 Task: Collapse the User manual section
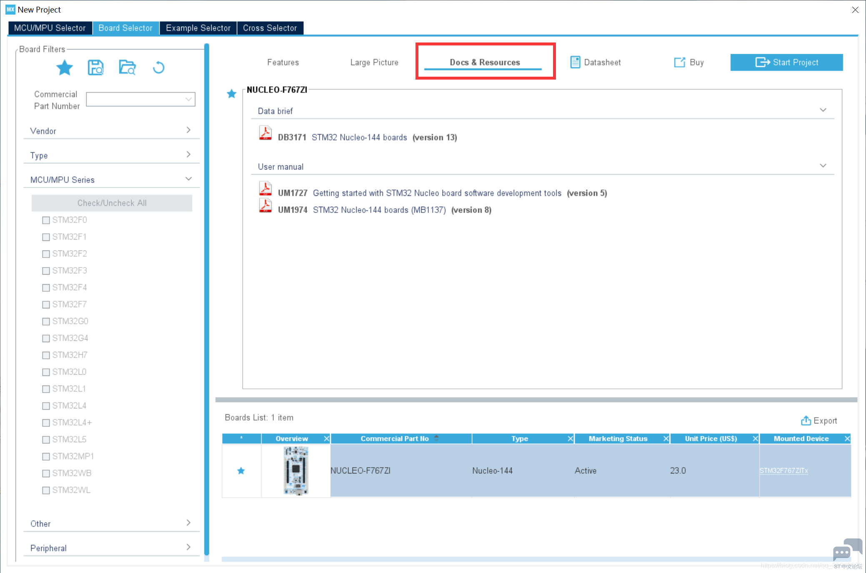coord(823,165)
